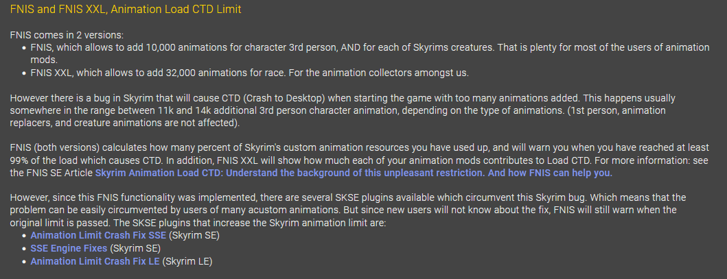Open the Animation Limit Crash Fix SSE link
The height and width of the screenshot is (279, 727).
(98, 236)
